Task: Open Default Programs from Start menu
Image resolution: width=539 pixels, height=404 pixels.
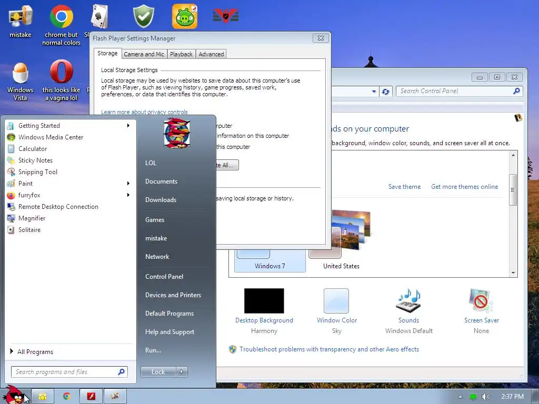Action: (169, 314)
